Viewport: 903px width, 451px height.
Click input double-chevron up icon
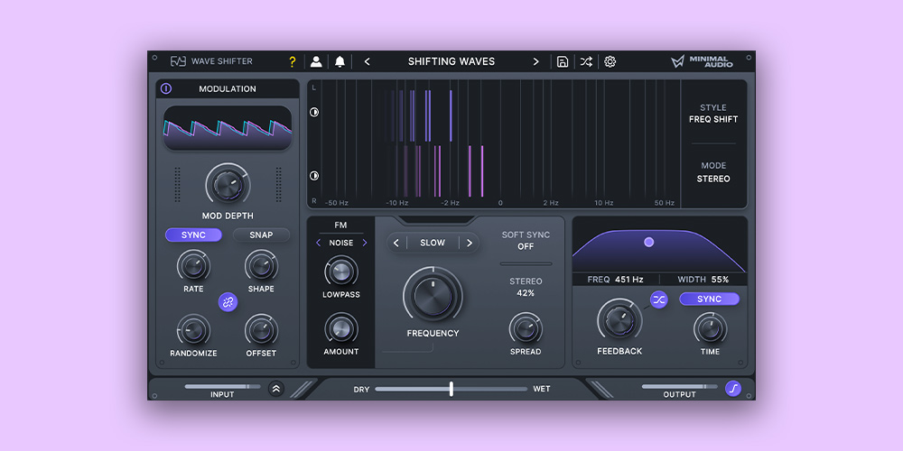pyautogui.click(x=275, y=389)
